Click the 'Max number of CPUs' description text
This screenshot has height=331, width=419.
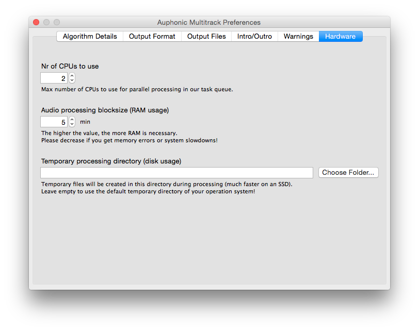[137, 89]
